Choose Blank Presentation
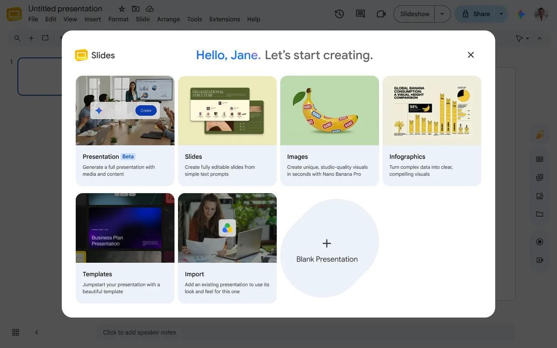 (x=329, y=248)
